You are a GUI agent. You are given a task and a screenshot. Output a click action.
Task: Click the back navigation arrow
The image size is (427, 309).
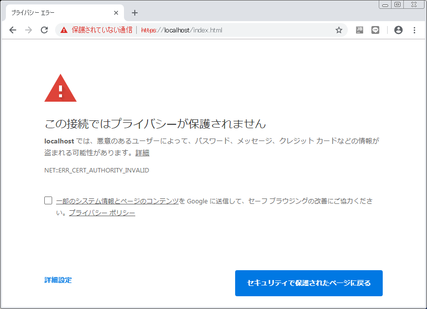13,30
